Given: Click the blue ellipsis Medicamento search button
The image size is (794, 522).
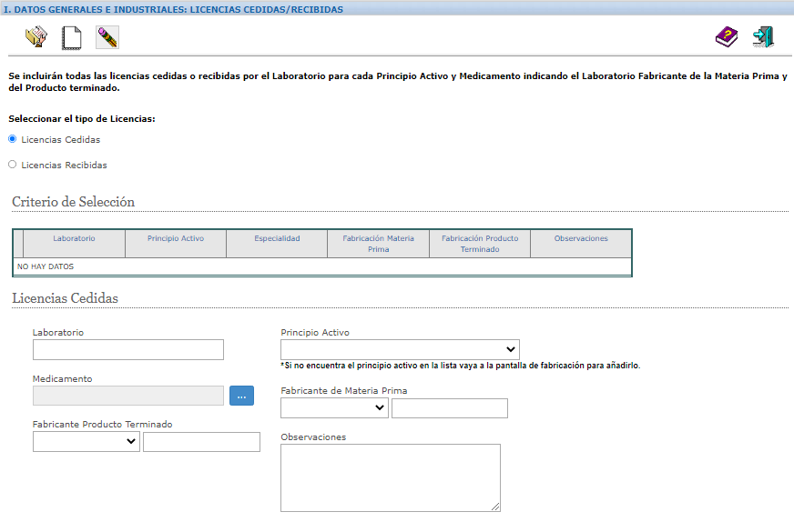Looking at the screenshot, I should click(241, 396).
